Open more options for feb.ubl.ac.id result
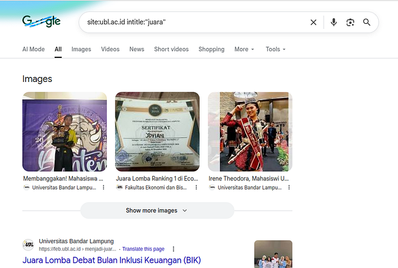398x268 pixels. [173, 249]
